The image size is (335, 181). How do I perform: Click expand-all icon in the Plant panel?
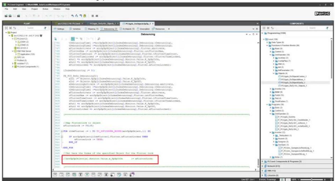(x=7, y=28)
